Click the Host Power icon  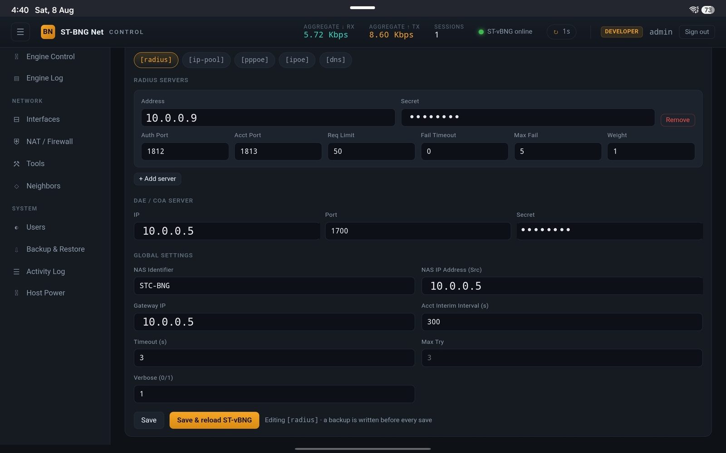(16, 293)
